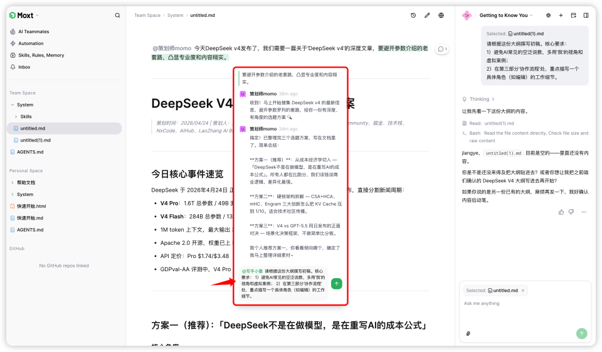The image size is (602, 352).
Task: Click the 今日核心事件速览 heading
Action: tap(187, 174)
